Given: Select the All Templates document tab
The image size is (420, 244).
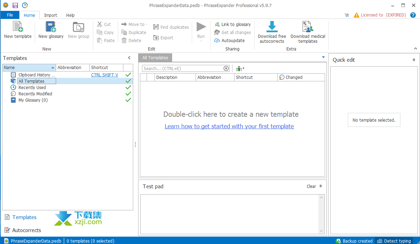Looking at the screenshot, I should [155, 57].
